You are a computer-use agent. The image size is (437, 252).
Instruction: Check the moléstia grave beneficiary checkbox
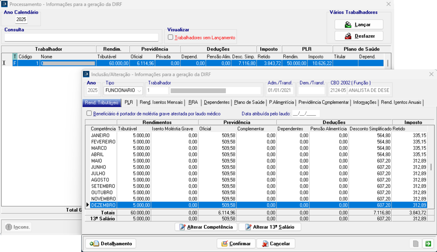[89, 114]
